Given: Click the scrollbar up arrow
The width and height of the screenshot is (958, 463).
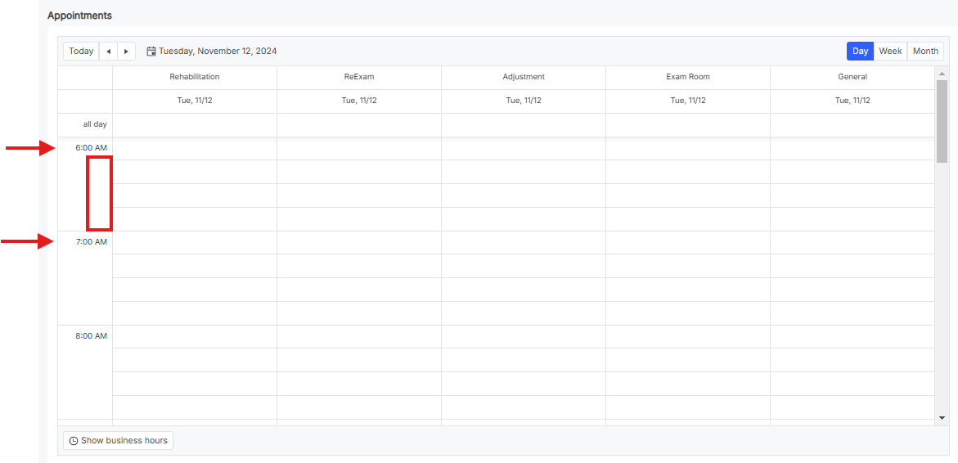Looking at the screenshot, I should 942,74.
